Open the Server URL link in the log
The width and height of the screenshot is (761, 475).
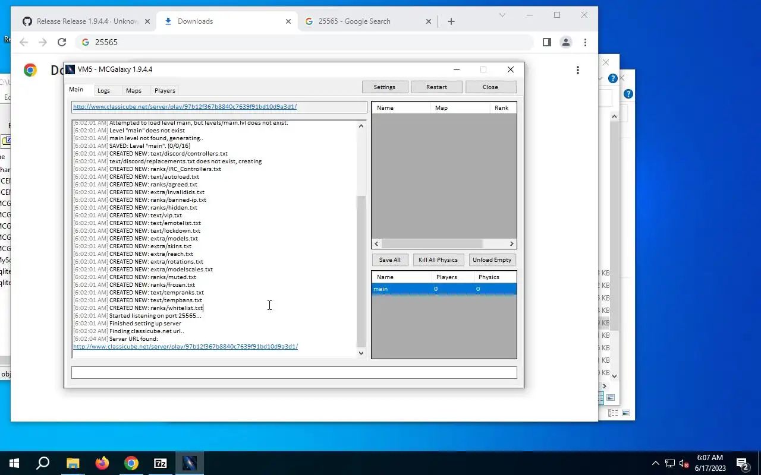pos(185,346)
